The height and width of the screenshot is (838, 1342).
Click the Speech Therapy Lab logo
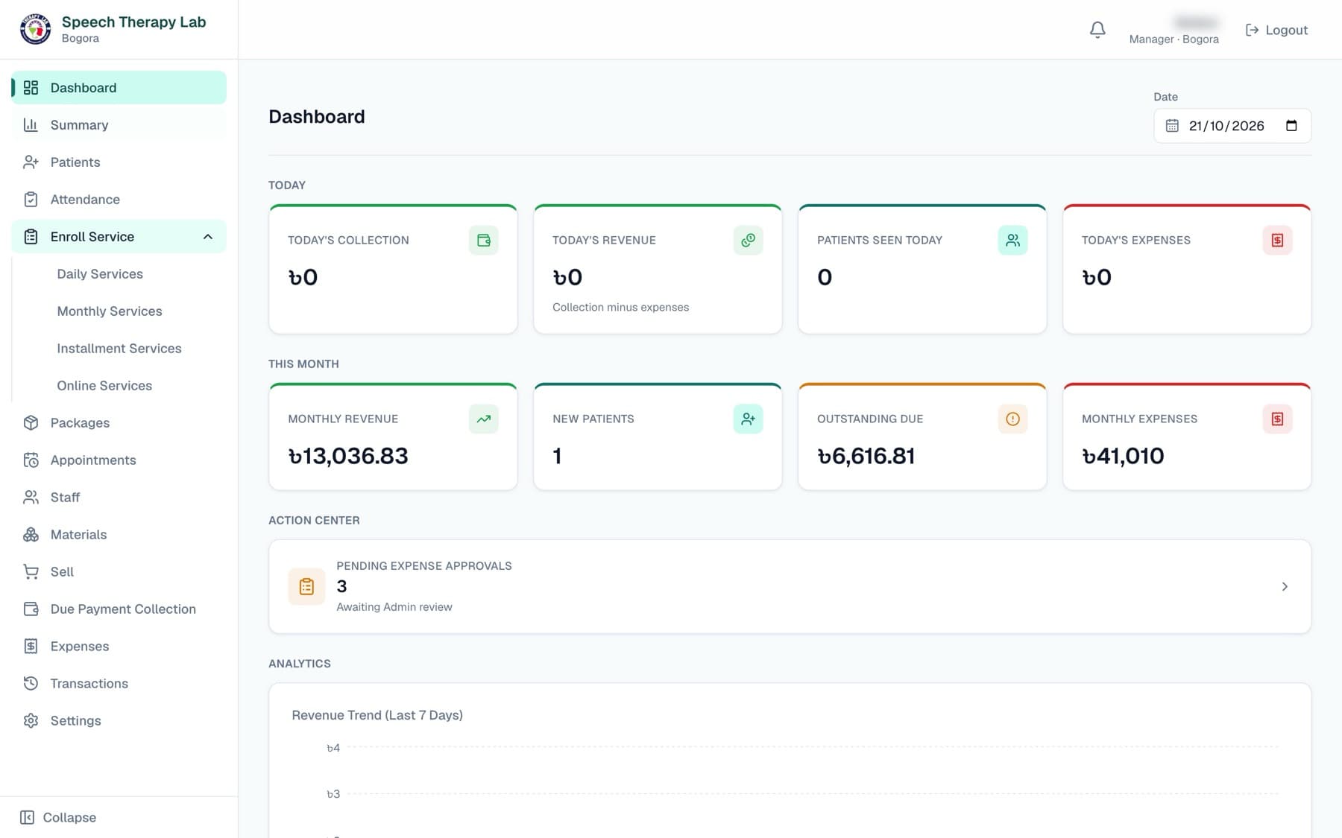point(35,29)
